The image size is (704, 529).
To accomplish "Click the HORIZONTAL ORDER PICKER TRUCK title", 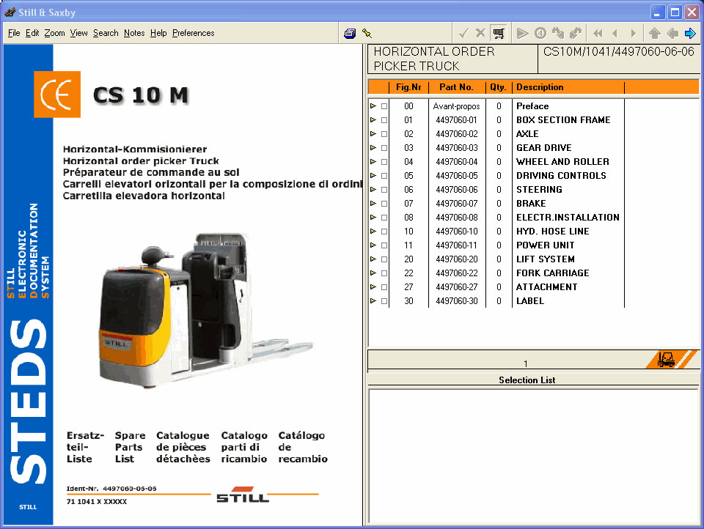I will (x=434, y=59).
